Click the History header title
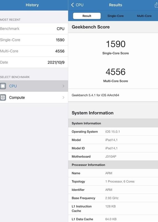Image resolution: width=158 pixels, height=222 pixels. pos(32,5)
